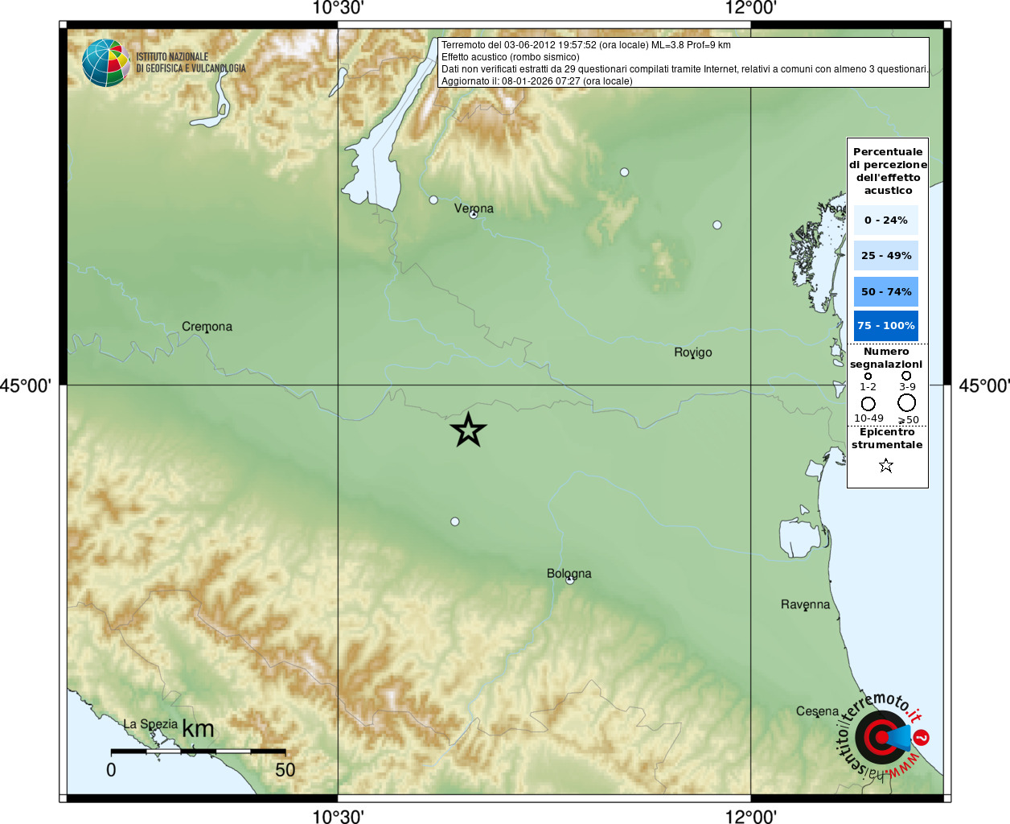Click the epicenter star on the map

[x=468, y=431]
